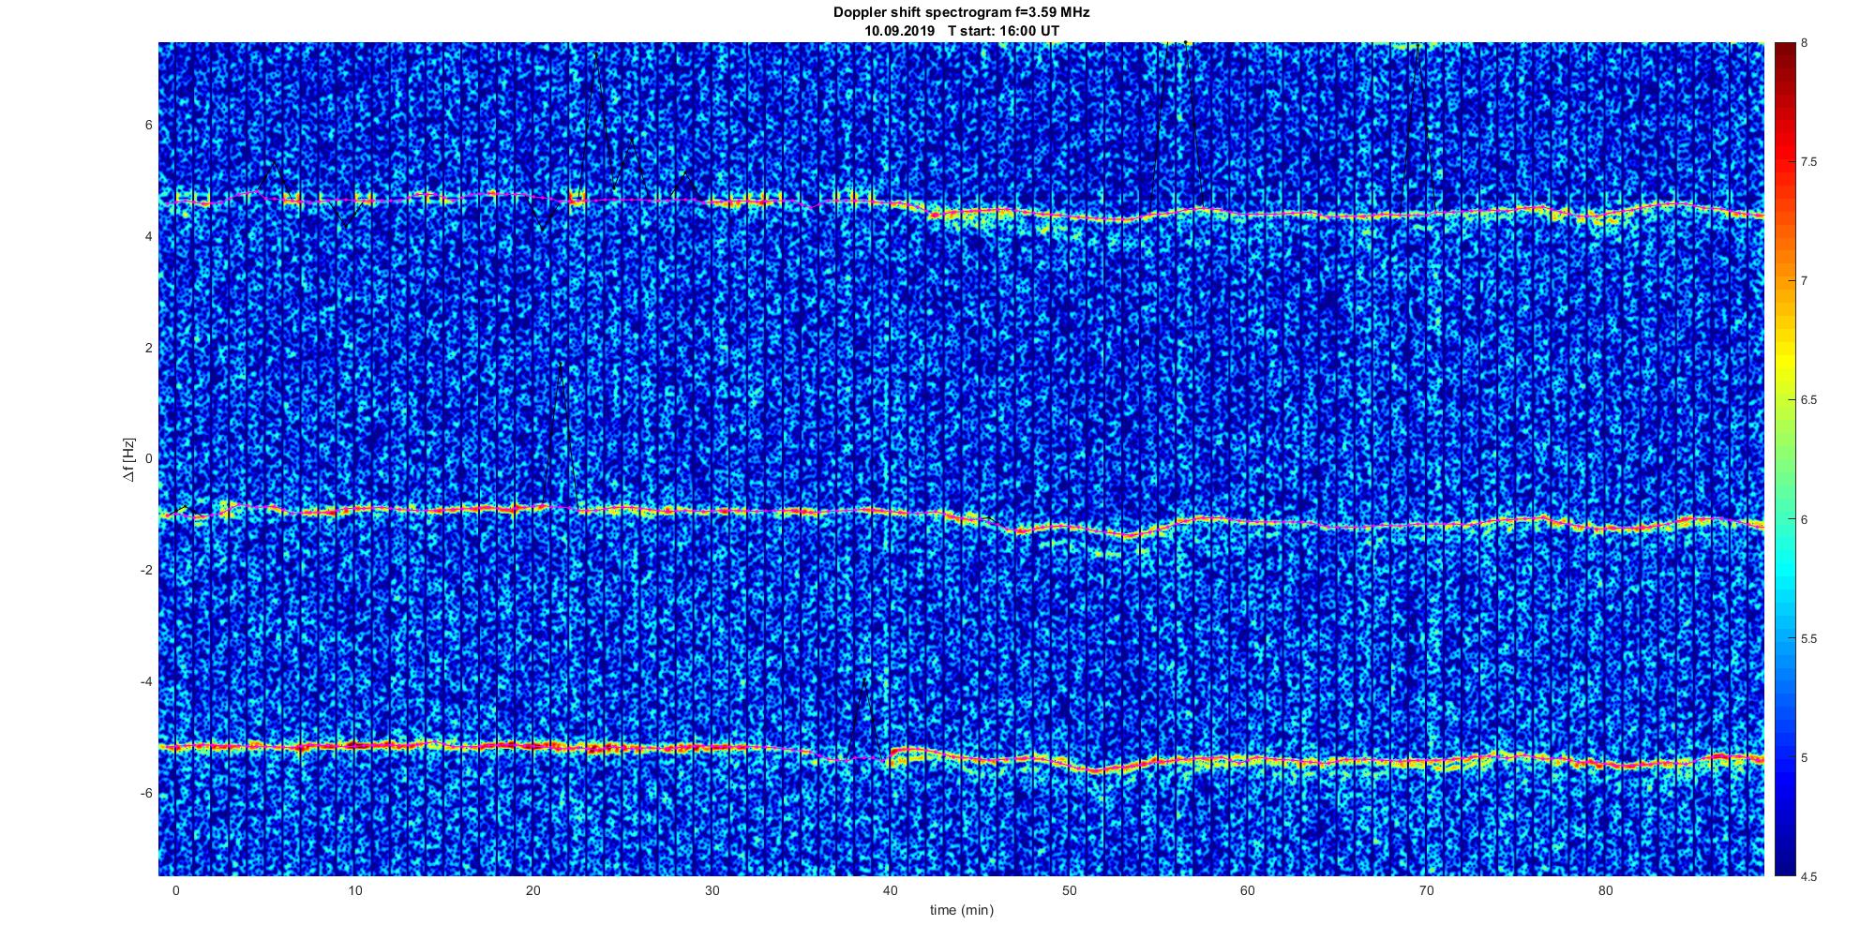The height and width of the screenshot is (940, 1875).
Task: Click the subtitle '10.09.2019 T start: 16:00 UT'
Action: [x=961, y=30]
